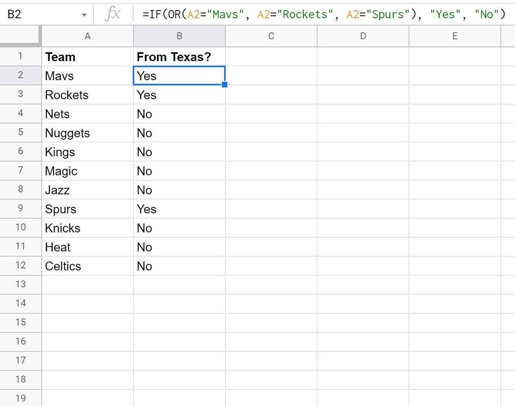Select row 9 header

click(21, 208)
